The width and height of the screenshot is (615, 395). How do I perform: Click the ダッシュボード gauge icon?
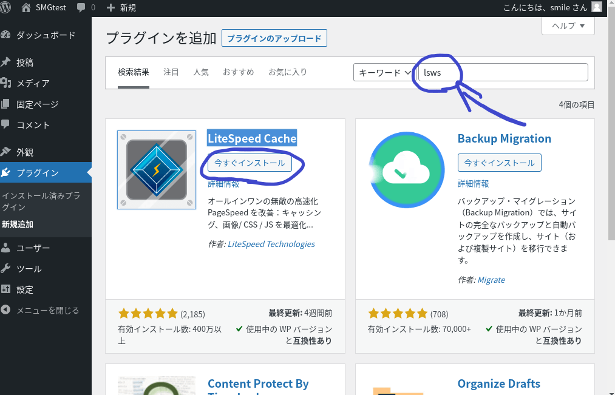click(5, 35)
